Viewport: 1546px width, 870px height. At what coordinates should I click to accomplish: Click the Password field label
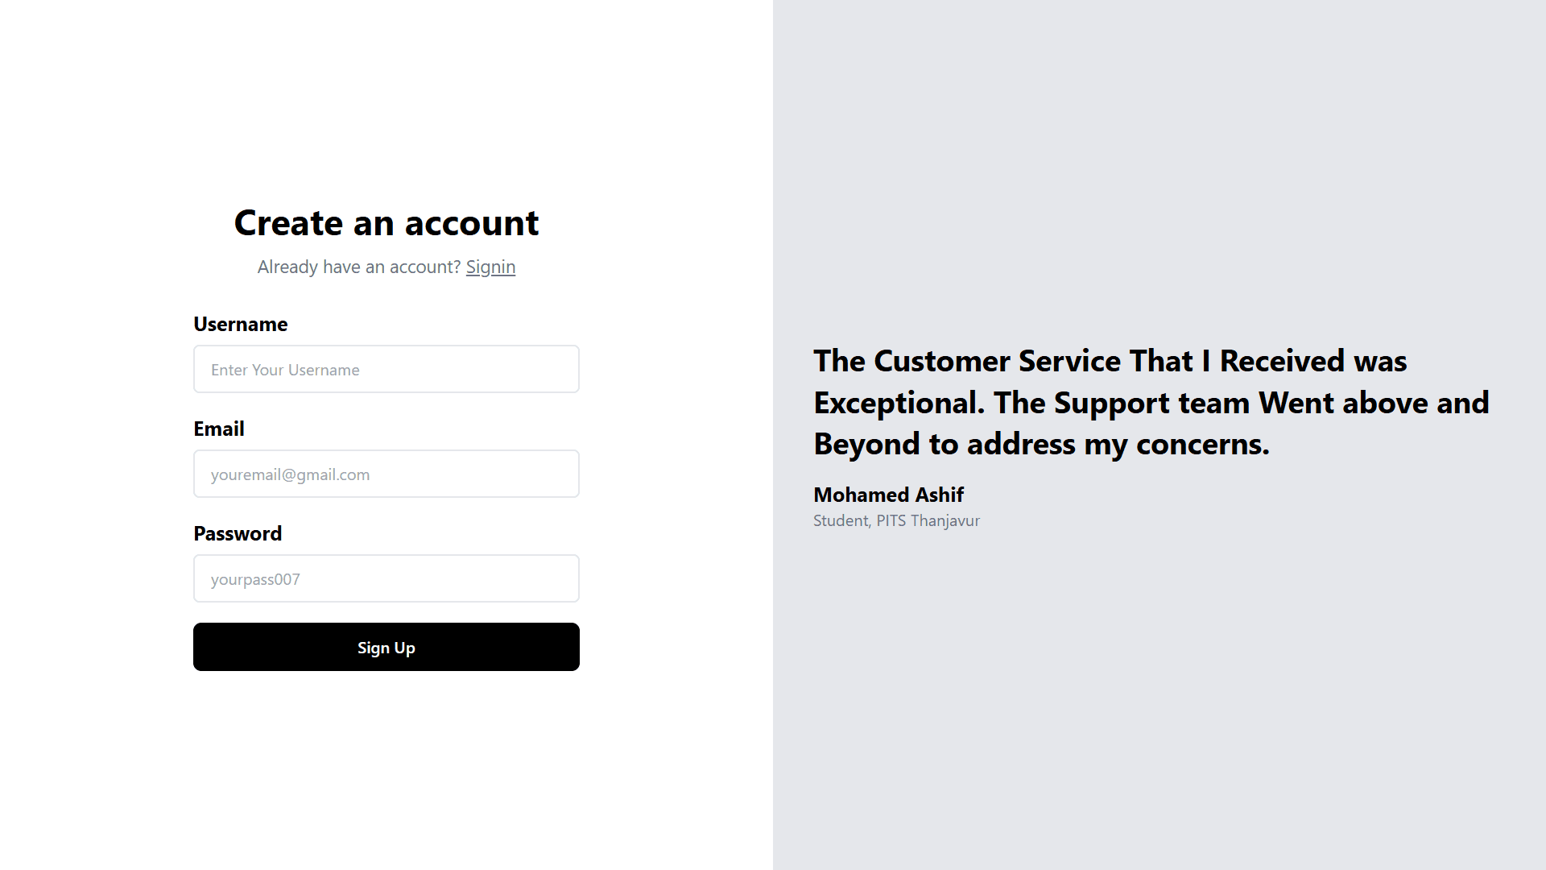pos(238,533)
